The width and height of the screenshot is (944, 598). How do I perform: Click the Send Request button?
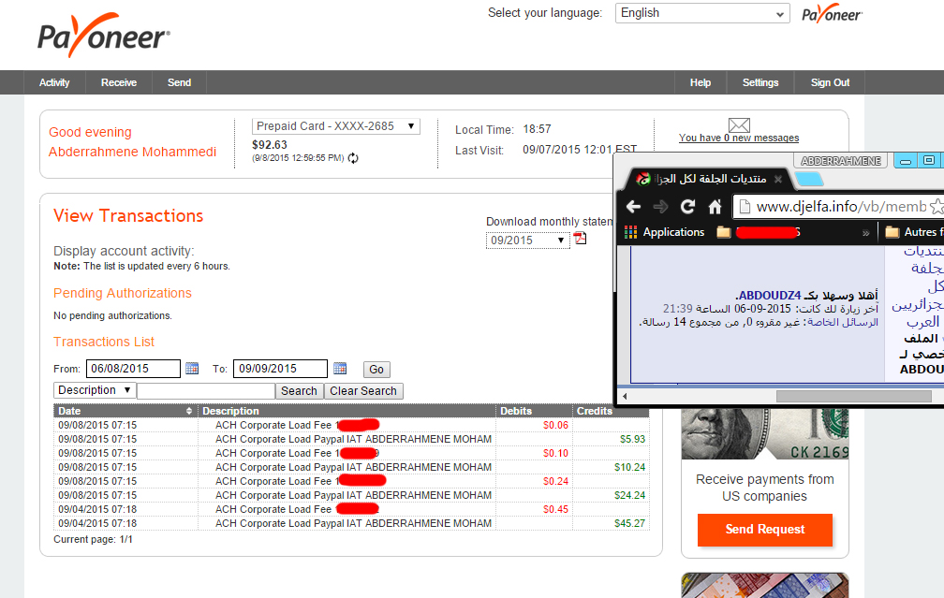(x=764, y=530)
